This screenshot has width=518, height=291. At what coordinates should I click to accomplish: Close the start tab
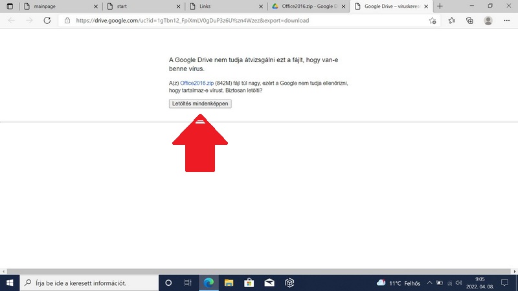click(179, 6)
